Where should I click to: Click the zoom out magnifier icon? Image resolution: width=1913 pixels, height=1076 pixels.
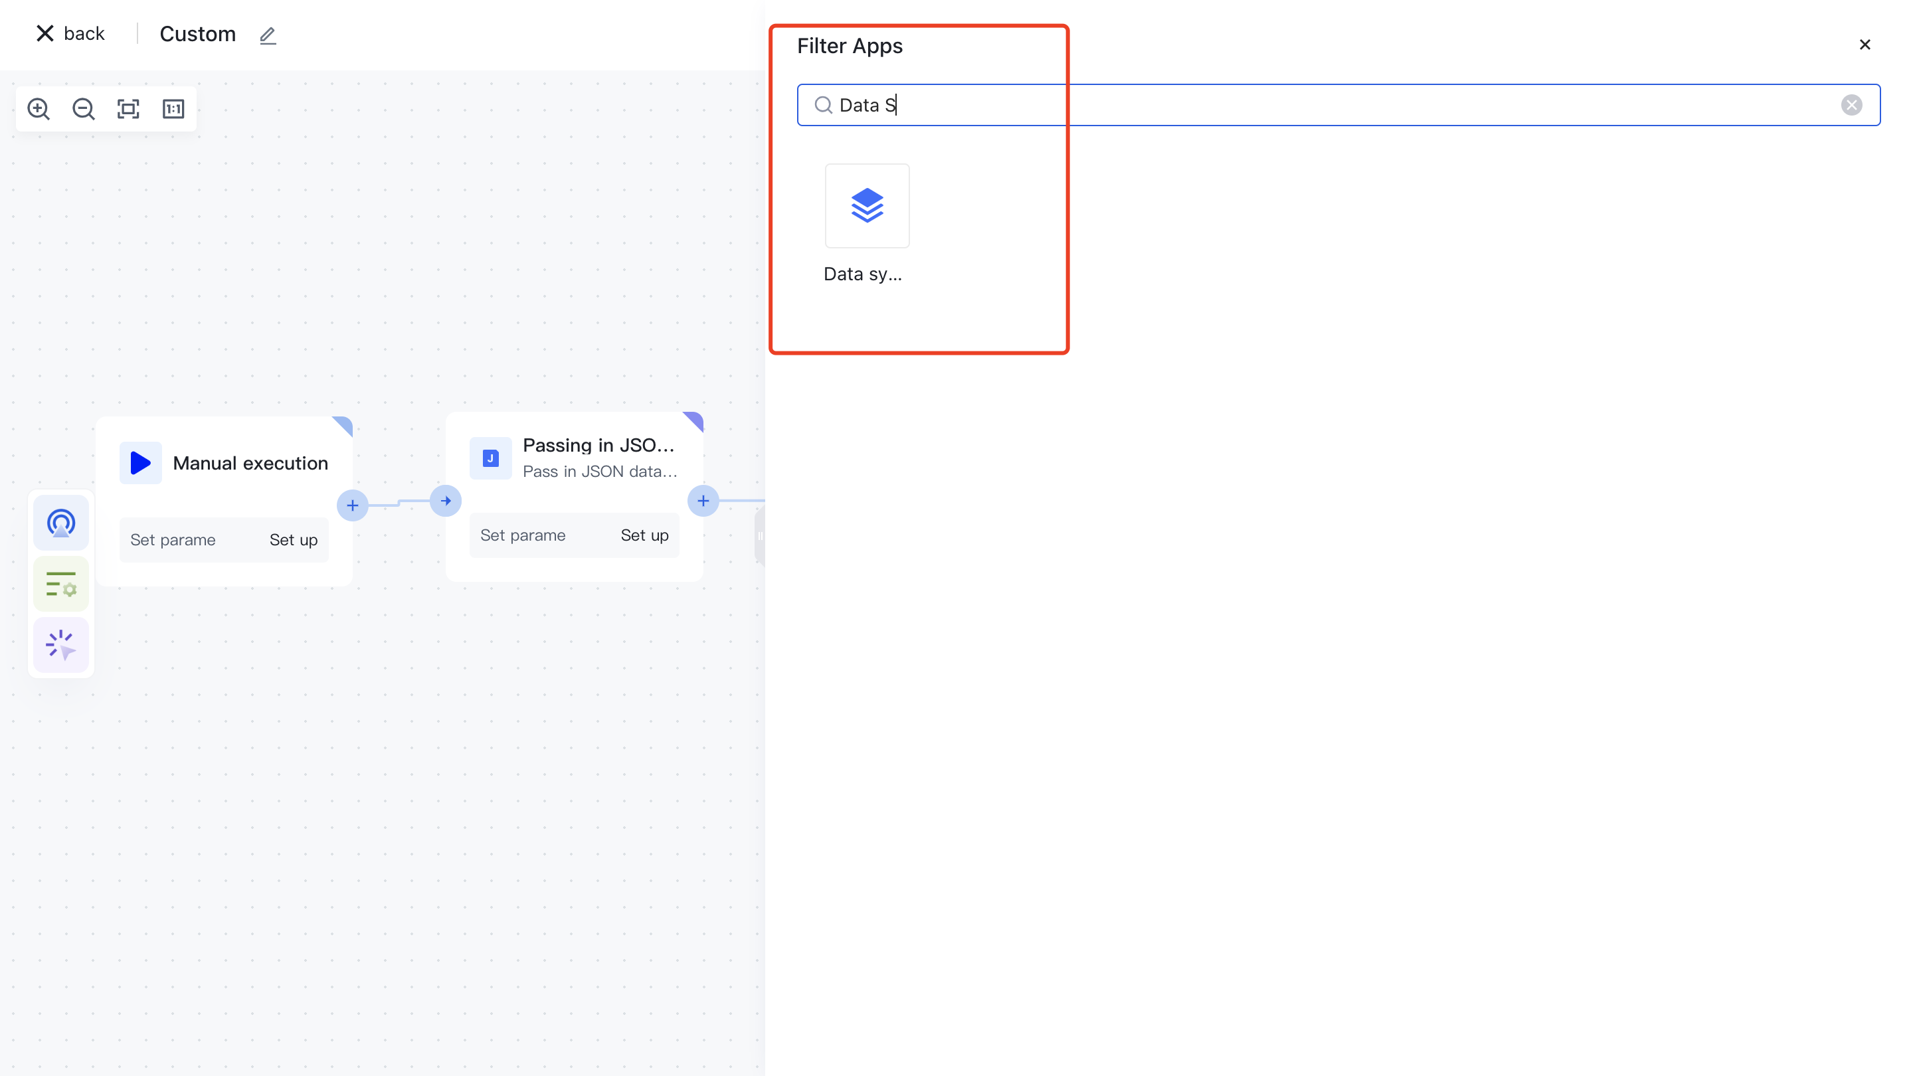(83, 109)
